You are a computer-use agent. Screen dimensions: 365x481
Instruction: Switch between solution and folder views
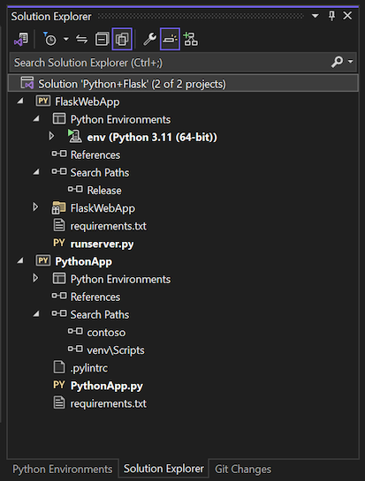tap(21, 39)
